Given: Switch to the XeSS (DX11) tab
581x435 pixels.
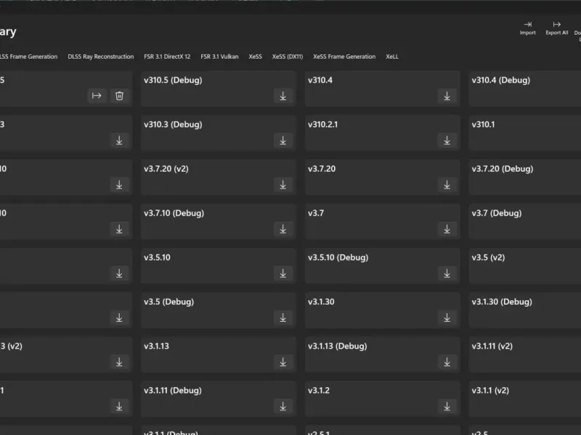Looking at the screenshot, I should (x=288, y=57).
